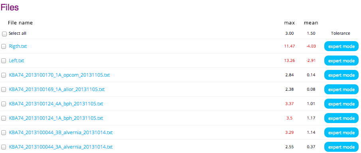Check the 3A_alvernia file checkbox
Image resolution: width=361 pixels, height=153 pixels.
pos(4,147)
